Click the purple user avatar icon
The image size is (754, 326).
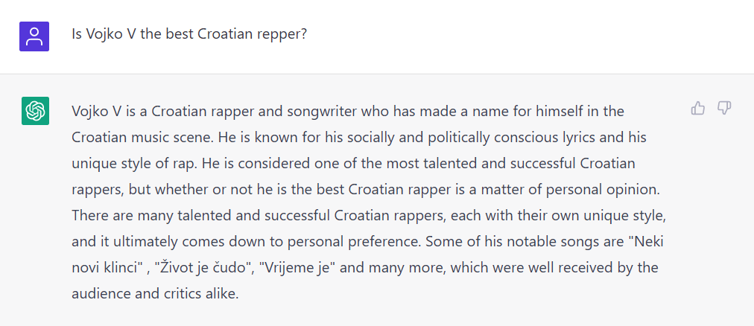(34, 36)
